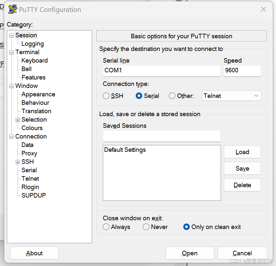Viewport: 276px width, 266px height.
Task: Open the SSH settings category
Action: (27, 162)
